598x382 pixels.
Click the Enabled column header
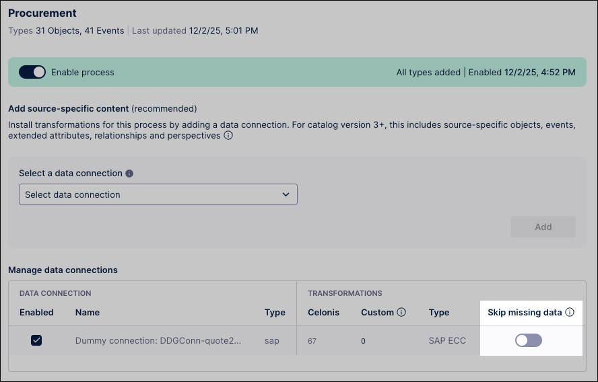pos(36,312)
